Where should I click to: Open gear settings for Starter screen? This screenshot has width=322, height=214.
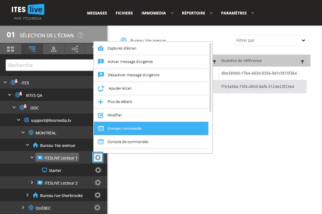coord(98,170)
